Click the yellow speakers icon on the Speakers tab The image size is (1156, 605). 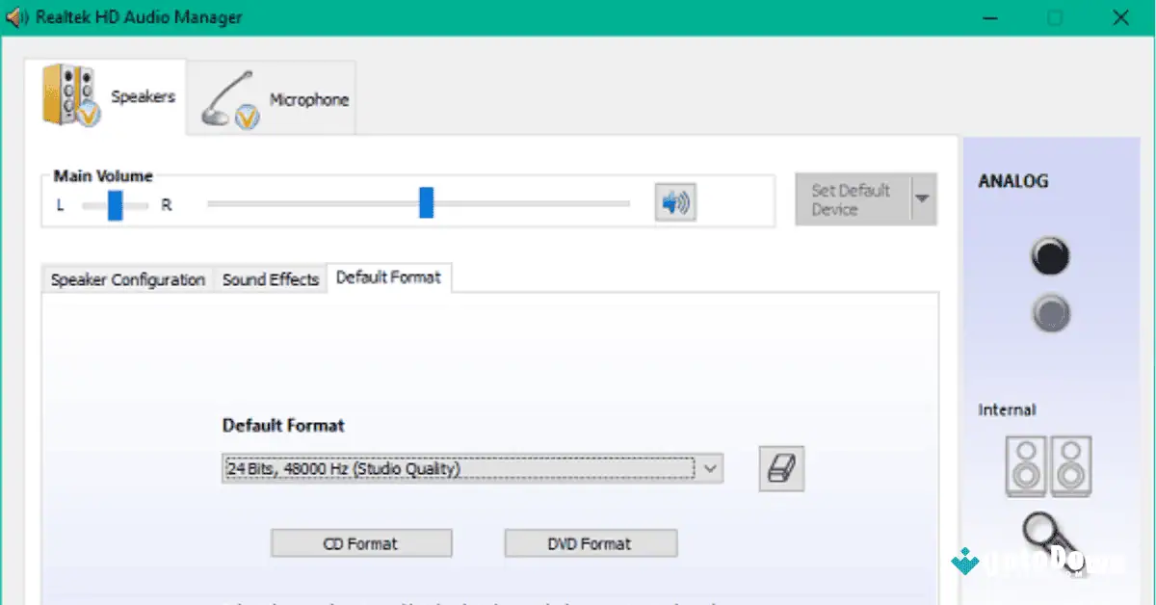[72, 96]
